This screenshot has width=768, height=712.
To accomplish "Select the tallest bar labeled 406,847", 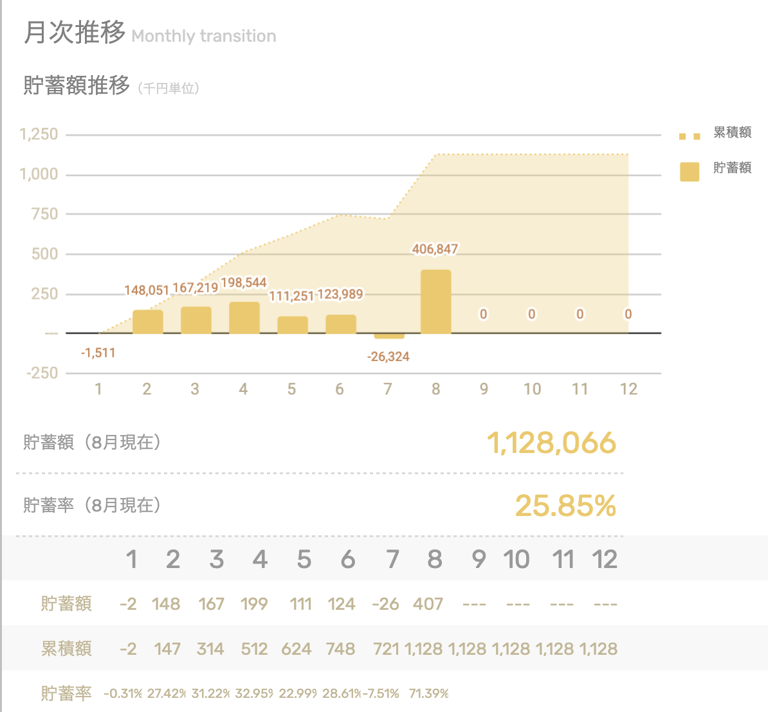I will 436,301.
